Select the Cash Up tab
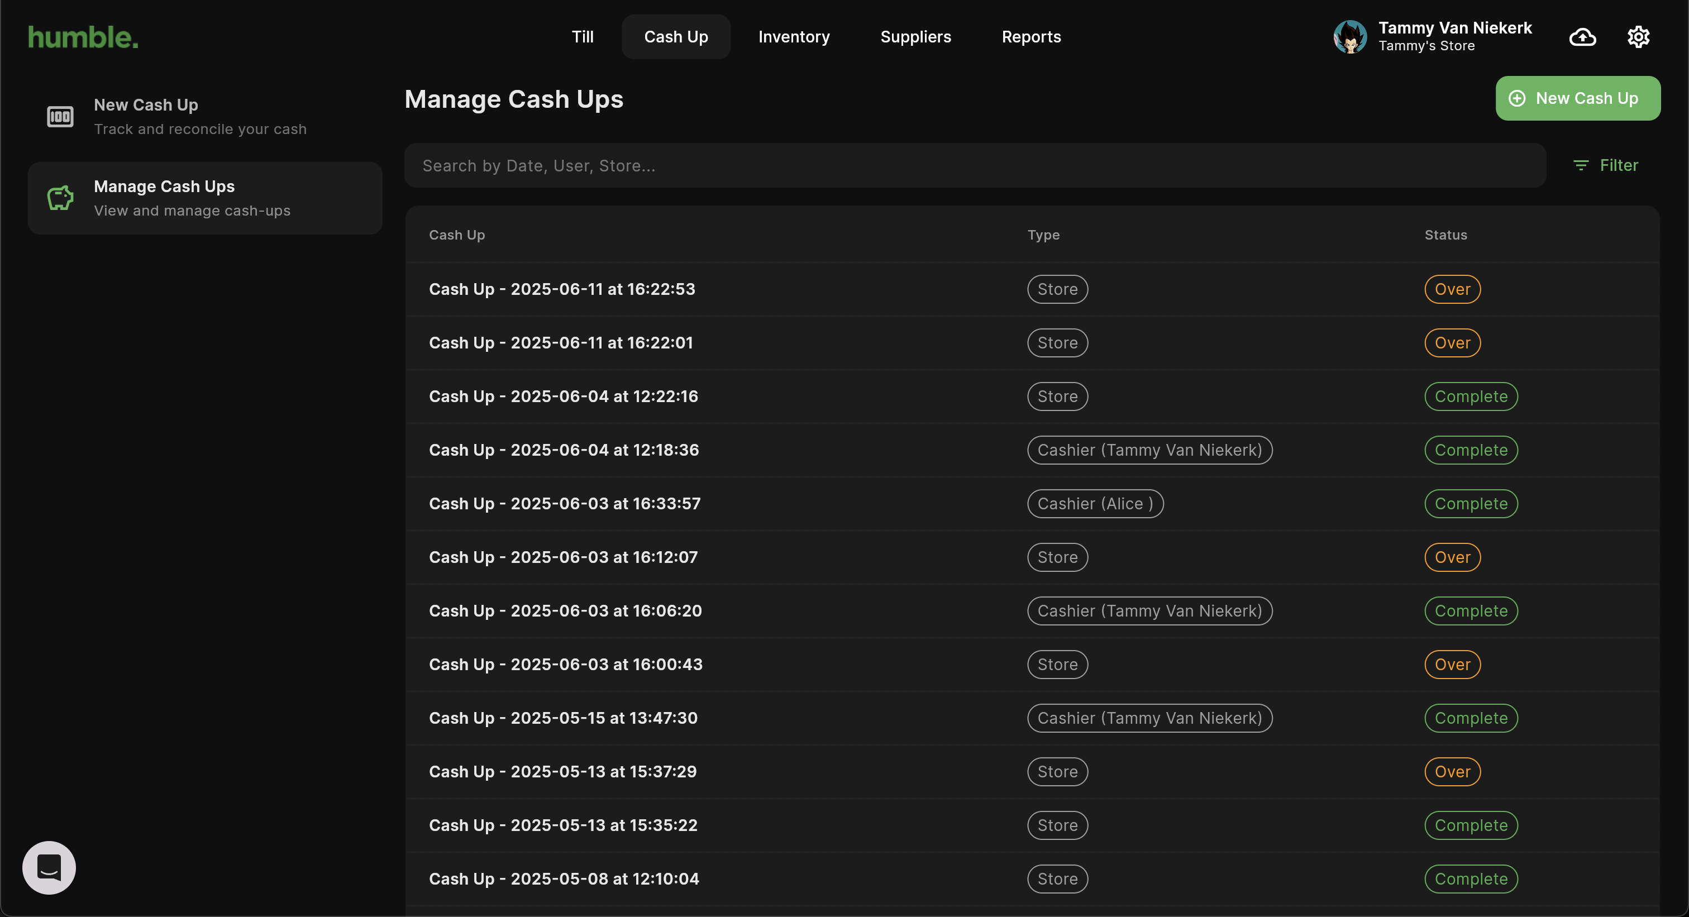Image resolution: width=1689 pixels, height=917 pixels. [x=675, y=37]
